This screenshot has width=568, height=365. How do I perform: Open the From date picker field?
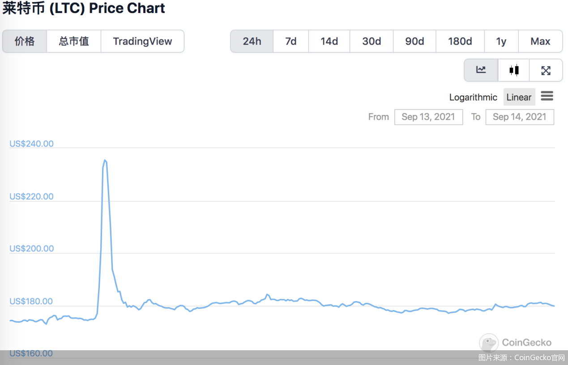[x=428, y=117]
